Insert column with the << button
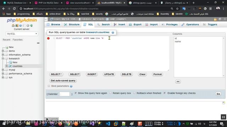227x127 pixels. pos(178,81)
